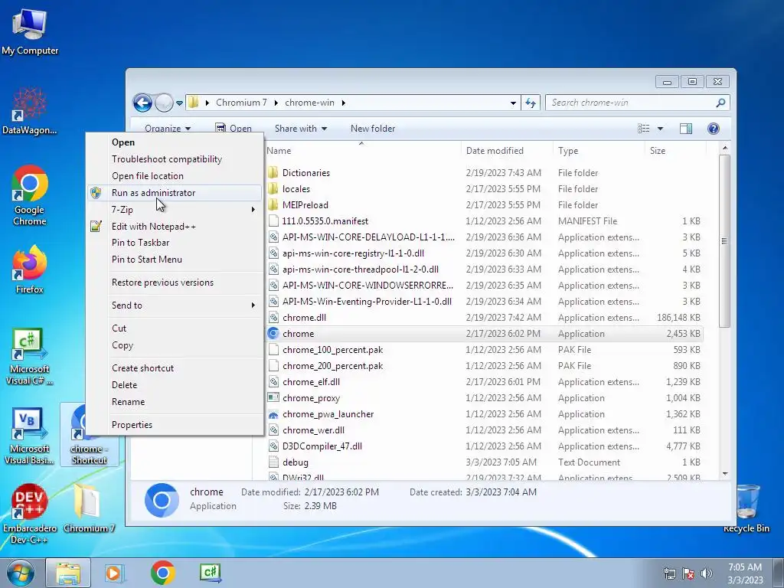Expand breadcrumb arrow after chrome-win
This screenshot has width=784, height=588.
click(x=344, y=103)
